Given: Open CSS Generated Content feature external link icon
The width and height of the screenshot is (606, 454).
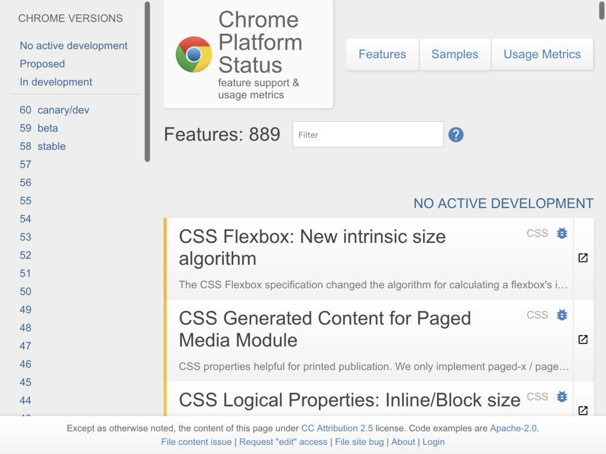Looking at the screenshot, I should coord(583,339).
